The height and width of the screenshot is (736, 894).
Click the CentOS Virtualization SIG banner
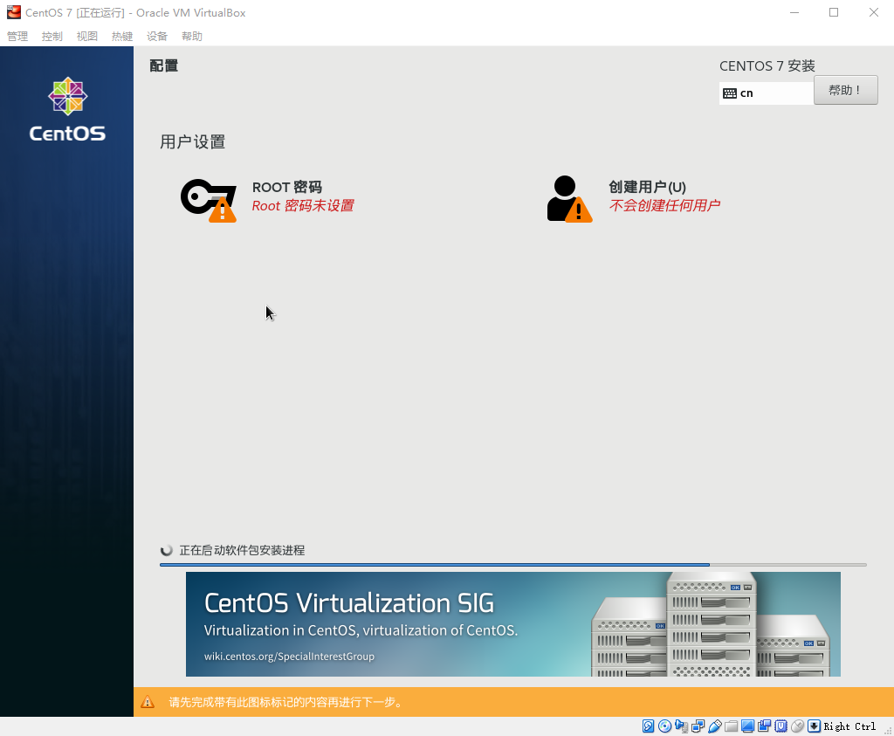(x=513, y=624)
